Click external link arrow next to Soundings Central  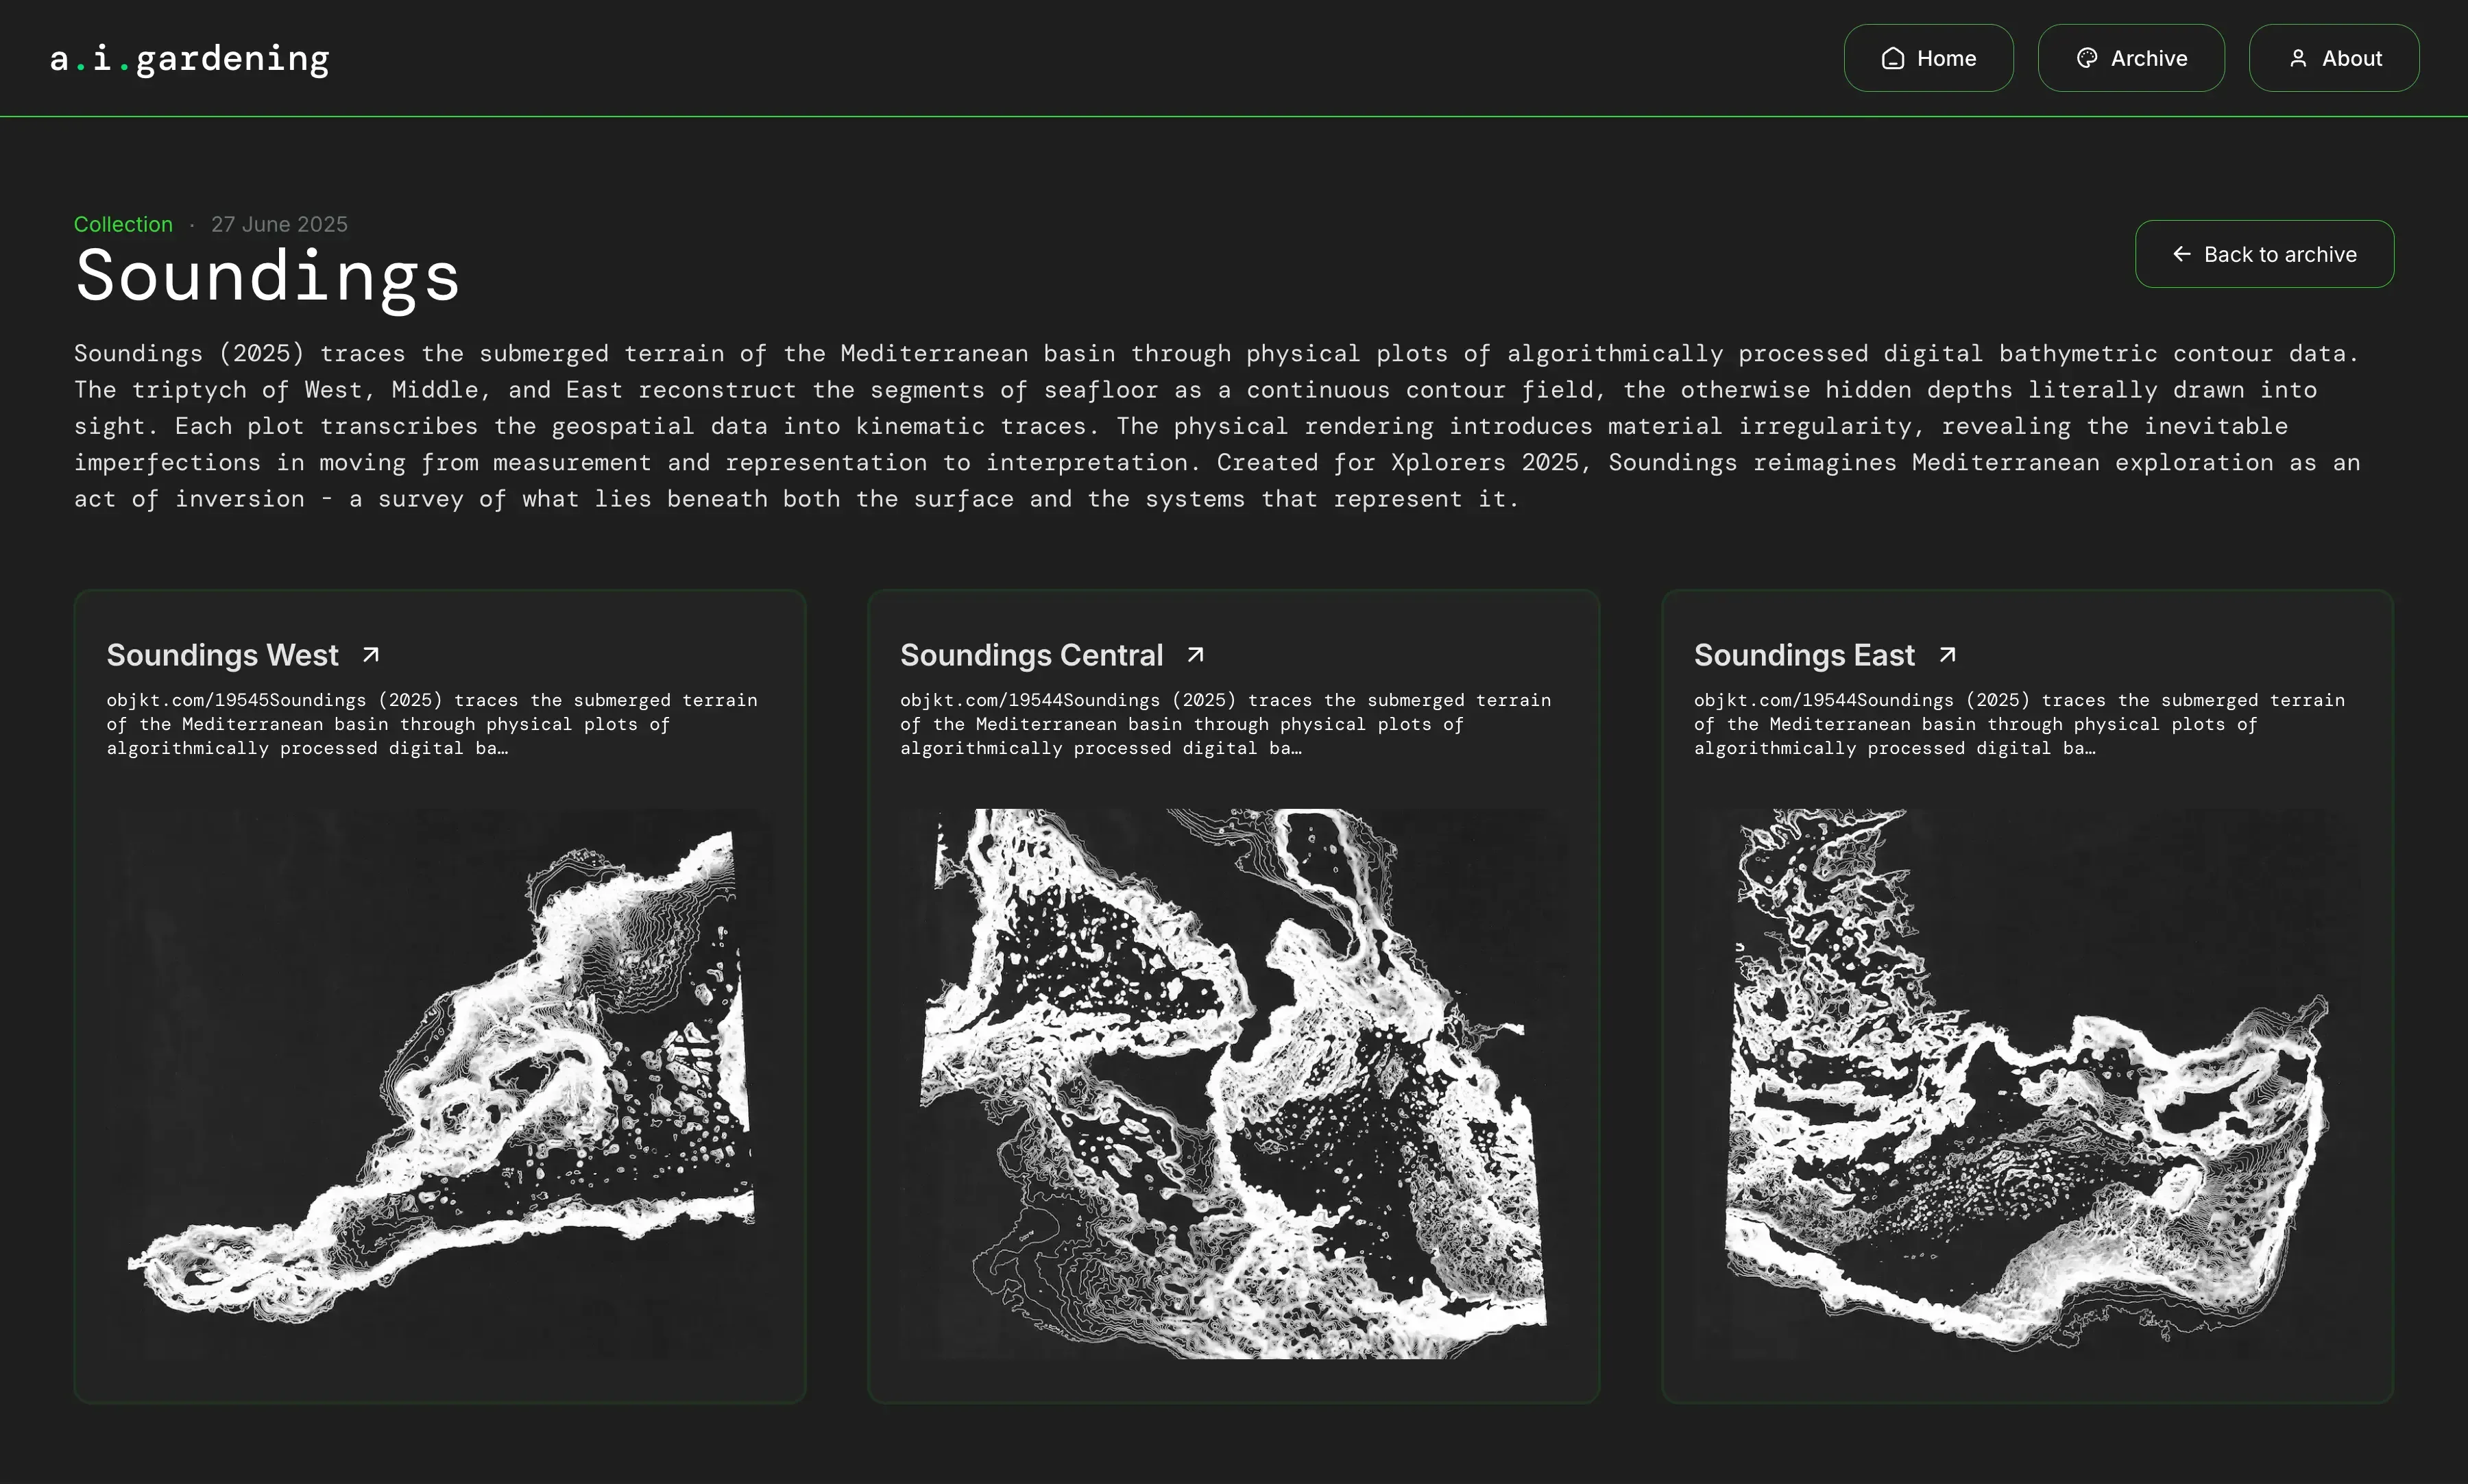click(1195, 655)
